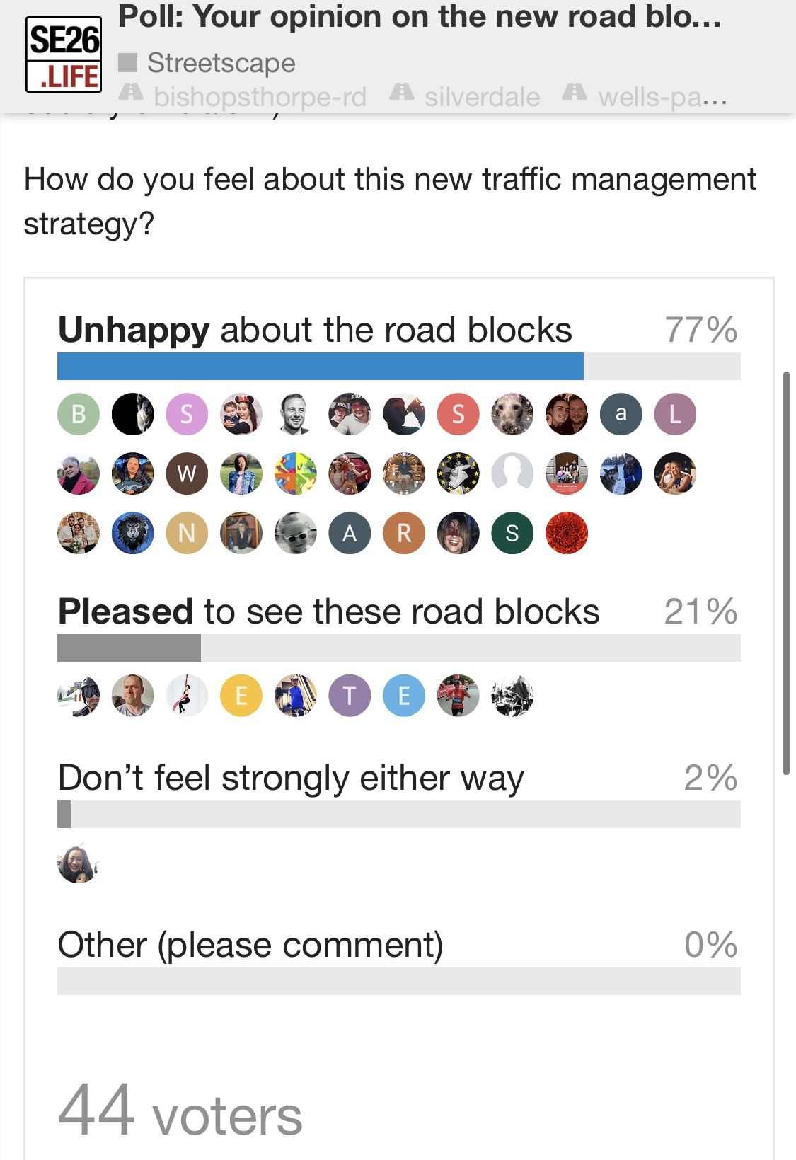This screenshot has width=796, height=1160.
Task: Click the blue Unhappy results bar
Action: tap(320, 367)
